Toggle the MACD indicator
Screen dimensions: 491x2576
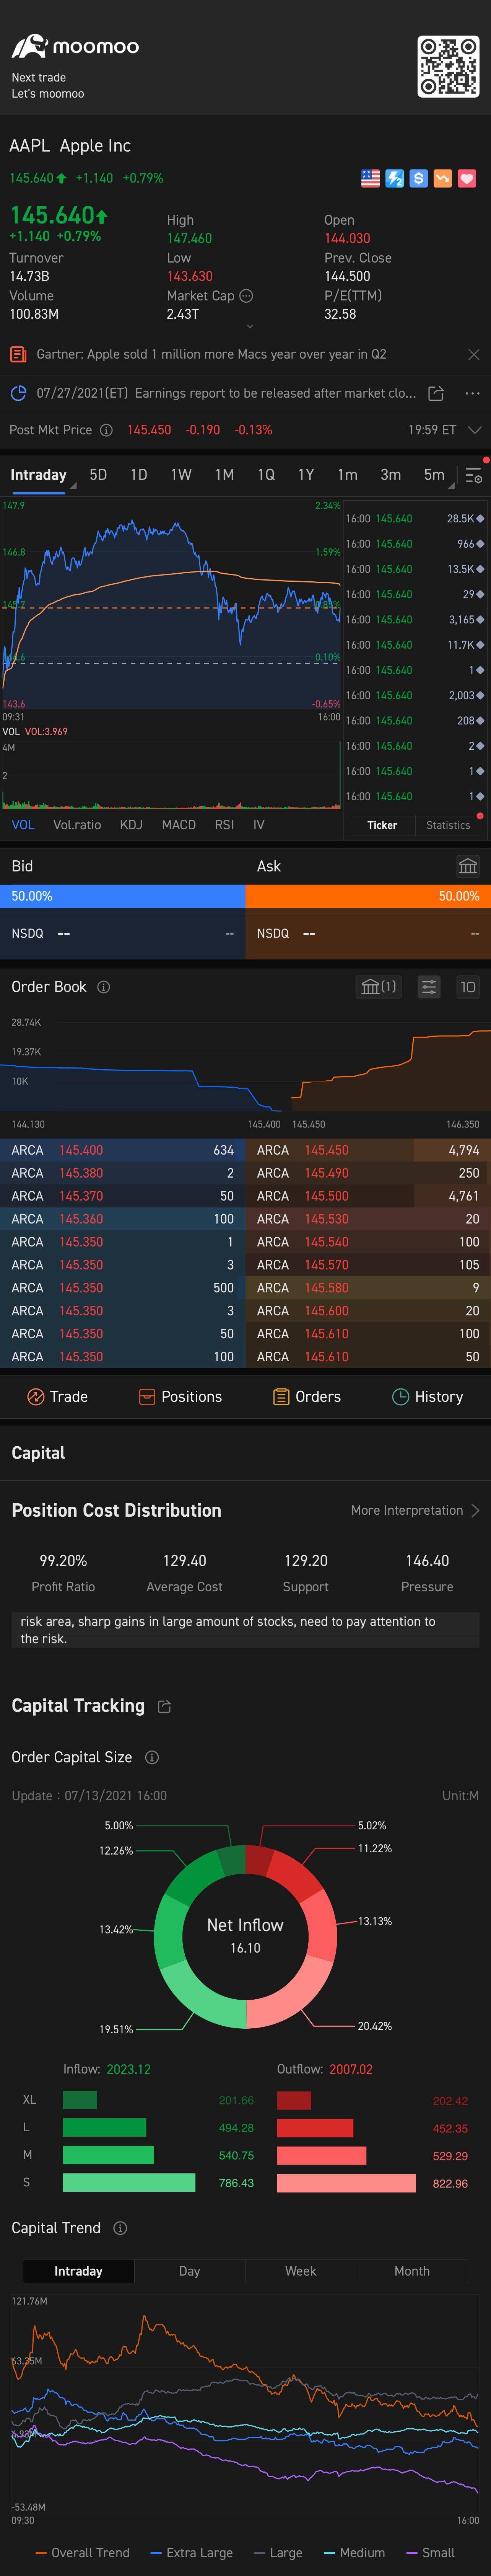coord(179,825)
